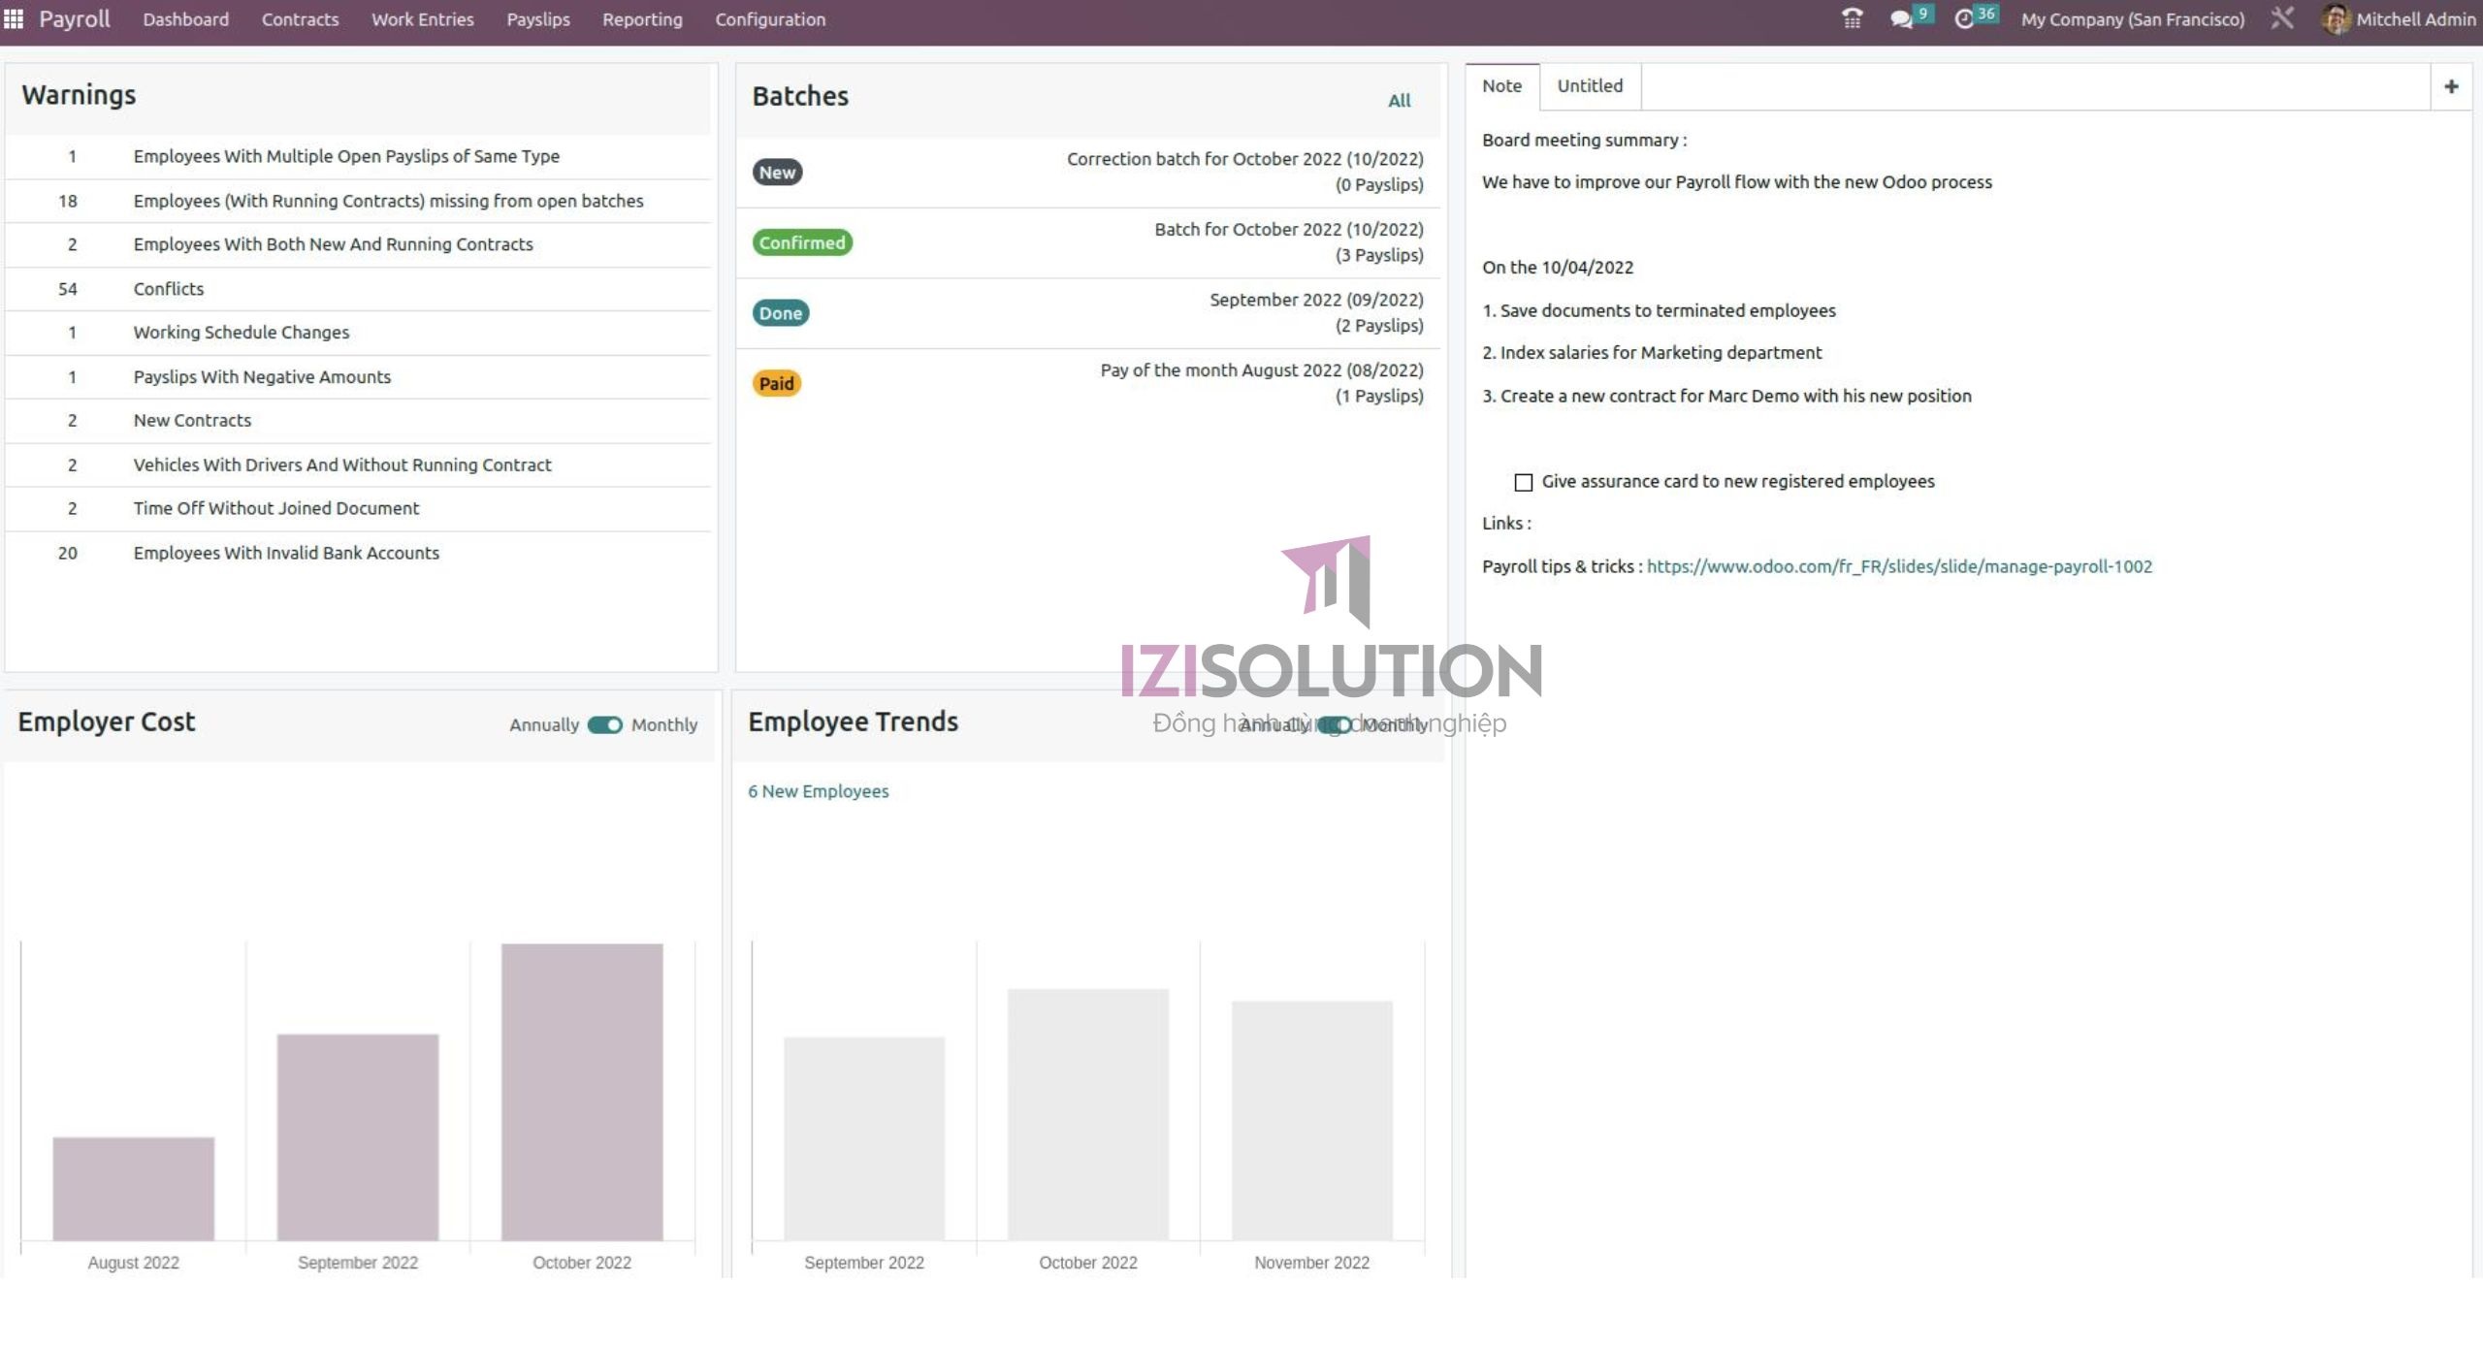Toggle Employer Cost Annually/Monthly switch
Image resolution: width=2483 pixels, height=1346 pixels.
604,725
